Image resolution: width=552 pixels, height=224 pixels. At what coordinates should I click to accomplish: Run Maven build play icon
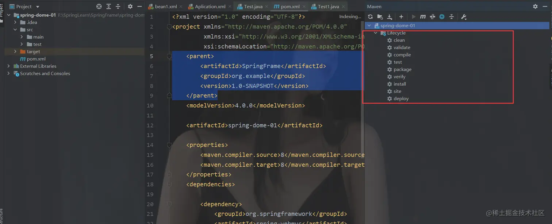click(414, 17)
